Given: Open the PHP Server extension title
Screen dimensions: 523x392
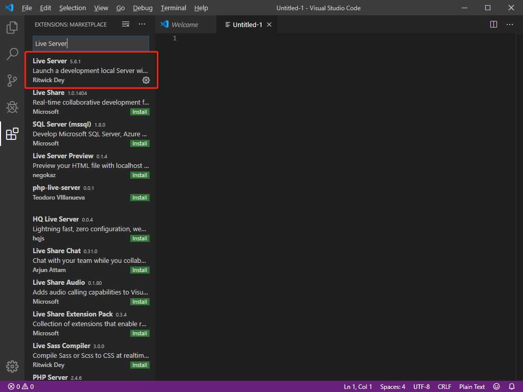Looking at the screenshot, I should [x=50, y=377].
